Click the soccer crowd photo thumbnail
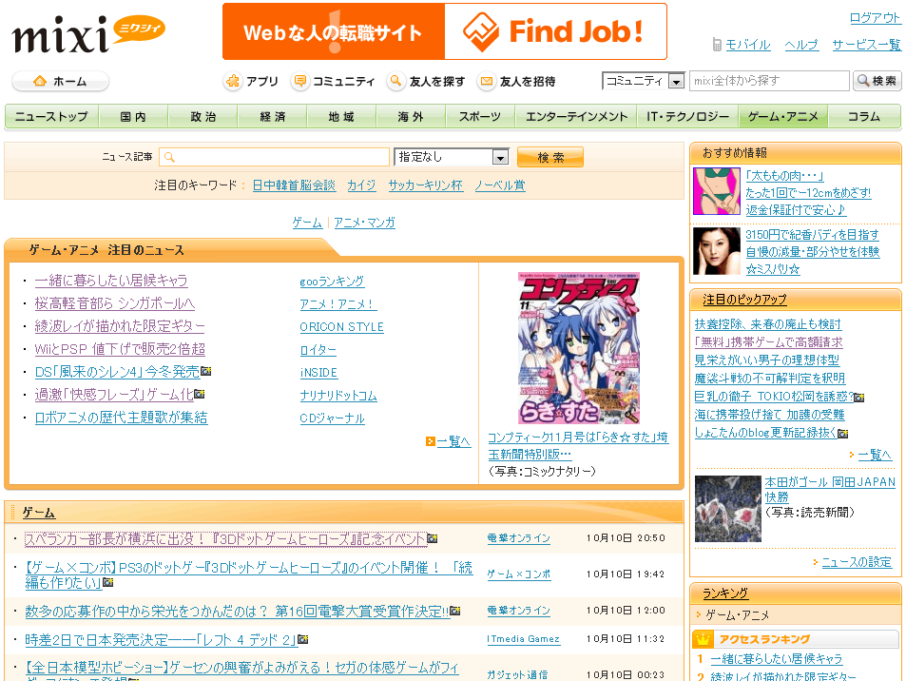This screenshot has width=906, height=681. pos(728,509)
